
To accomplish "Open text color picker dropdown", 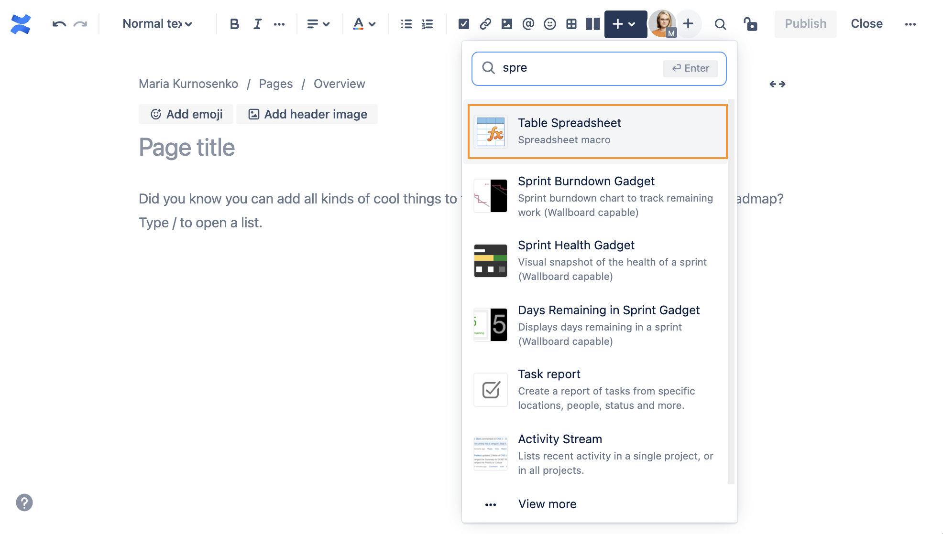I will tap(364, 24).
